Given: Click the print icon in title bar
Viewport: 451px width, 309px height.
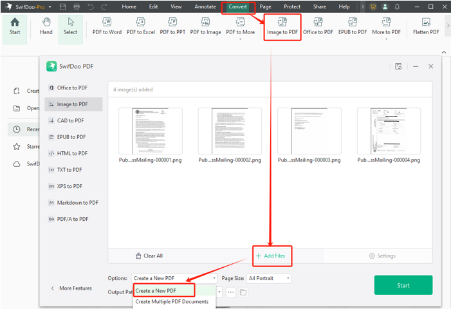Looking at the screenshot, I should pos(77,6).
